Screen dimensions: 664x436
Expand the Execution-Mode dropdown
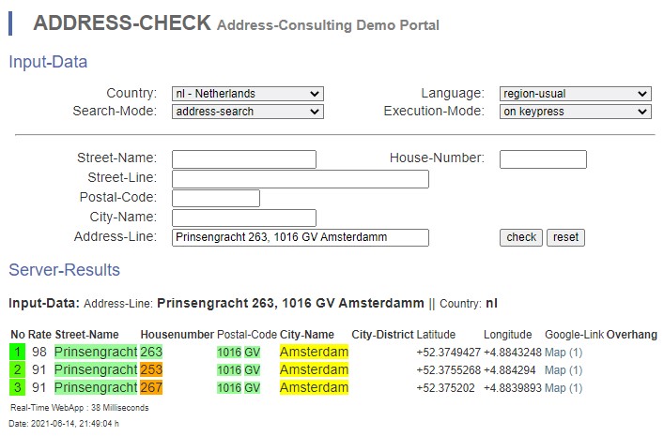pos(575,112)
